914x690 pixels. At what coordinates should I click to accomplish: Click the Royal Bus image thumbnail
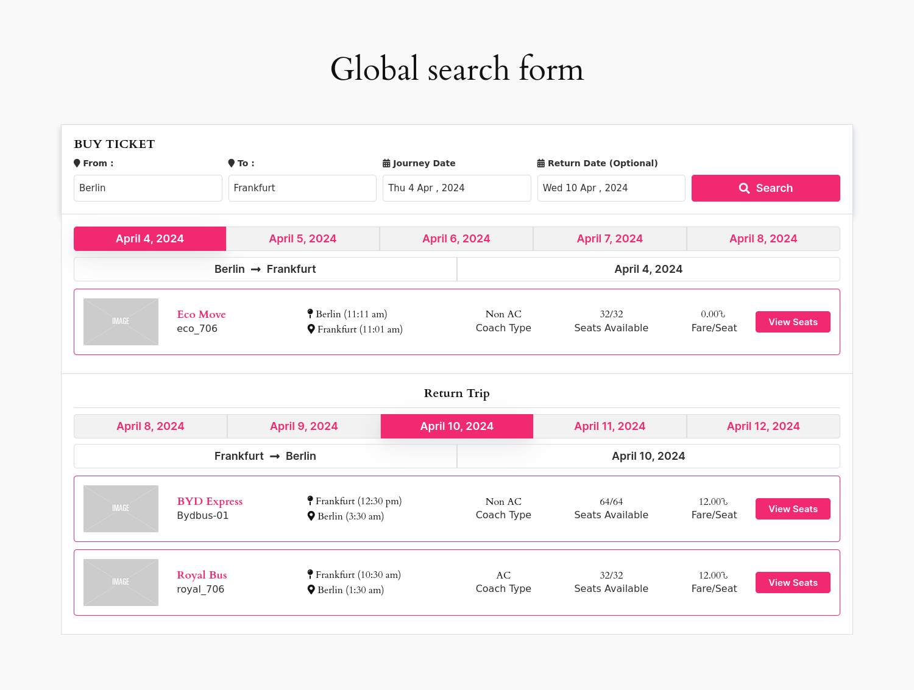click(121, 582)
